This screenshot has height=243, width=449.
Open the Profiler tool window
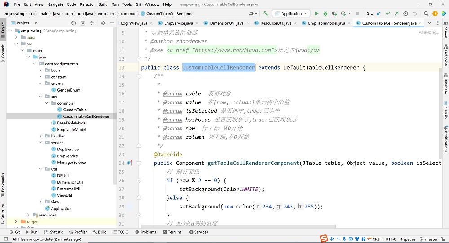[x=78, y=232]
